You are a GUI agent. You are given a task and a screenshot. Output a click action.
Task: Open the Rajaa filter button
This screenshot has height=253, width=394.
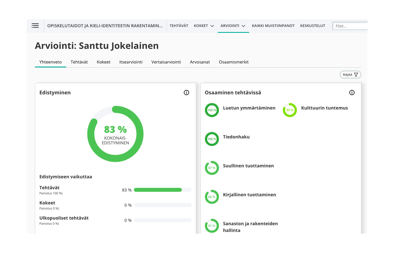(x=350, y=75)
